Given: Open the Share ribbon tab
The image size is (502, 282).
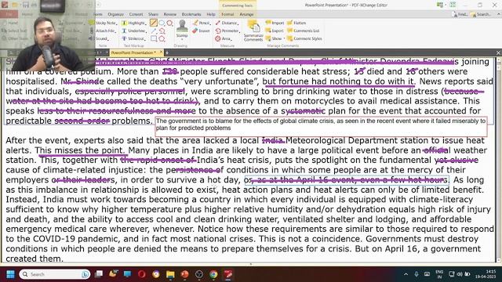Looking at the screenshot, I should [x=153, y=14].
